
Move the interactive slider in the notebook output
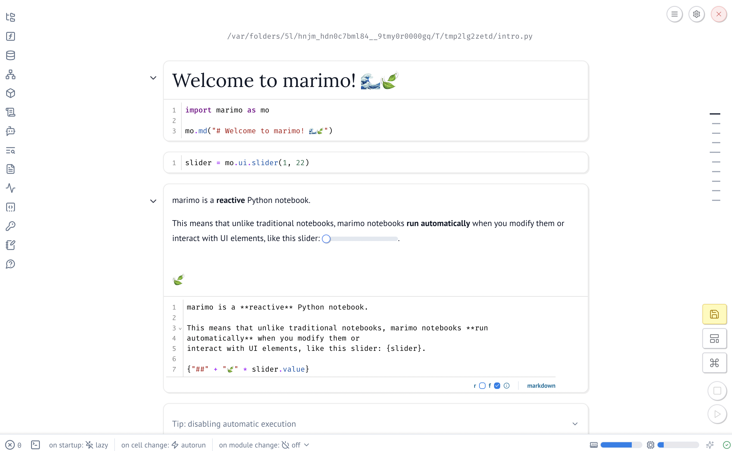coord(326,238)
